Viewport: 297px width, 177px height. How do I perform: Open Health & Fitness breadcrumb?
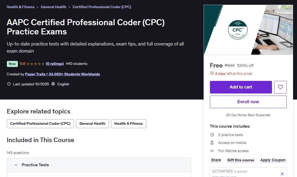(x=21, y=7)
